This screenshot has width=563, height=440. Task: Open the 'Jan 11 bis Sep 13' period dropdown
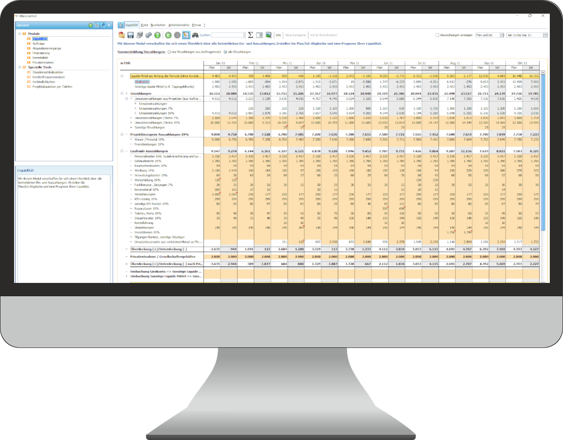tap(545, 35)
